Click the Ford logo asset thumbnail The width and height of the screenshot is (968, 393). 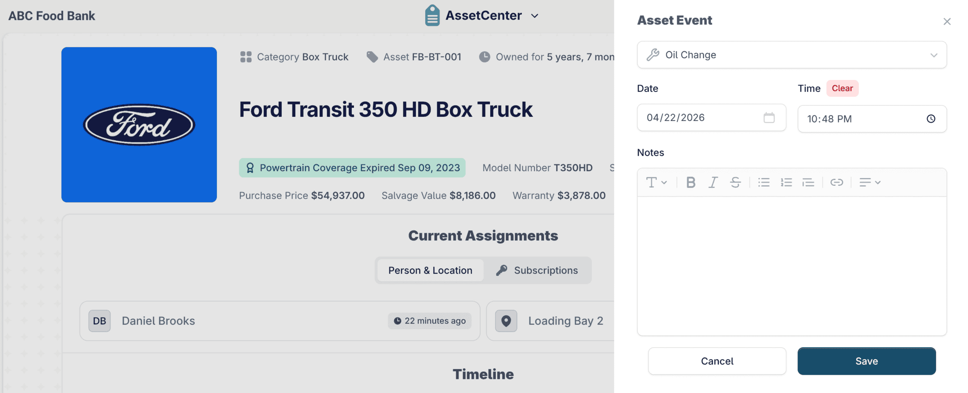coord(139,124)
